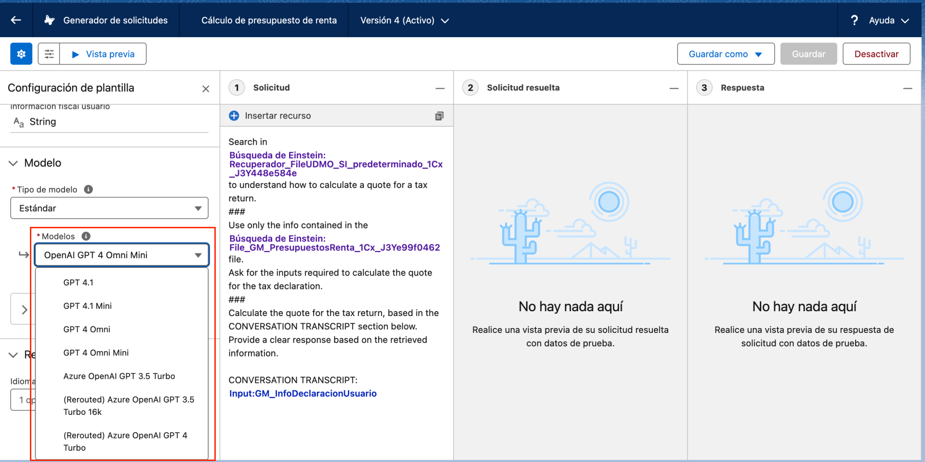
Task: Open the Versión 4 (Activo) dropdown
Action: tap(405, 20)
